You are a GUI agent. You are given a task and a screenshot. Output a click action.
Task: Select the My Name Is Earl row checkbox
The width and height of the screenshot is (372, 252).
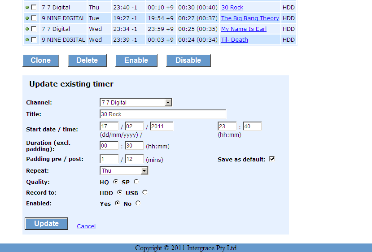coord(34,29)
